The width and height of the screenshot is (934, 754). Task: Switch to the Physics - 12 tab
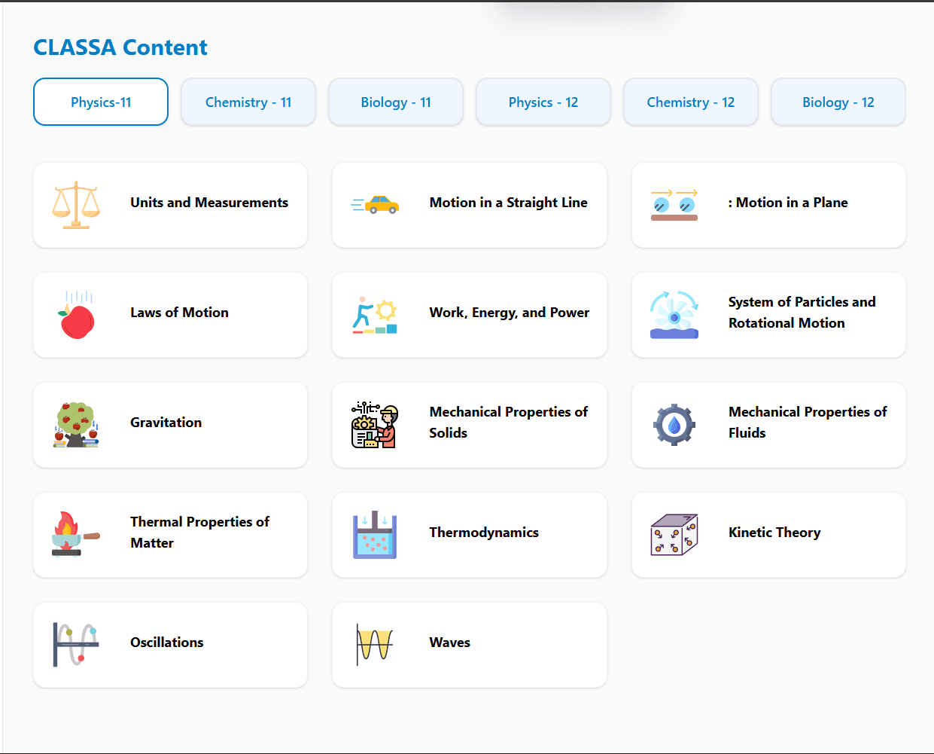(543, 102)
